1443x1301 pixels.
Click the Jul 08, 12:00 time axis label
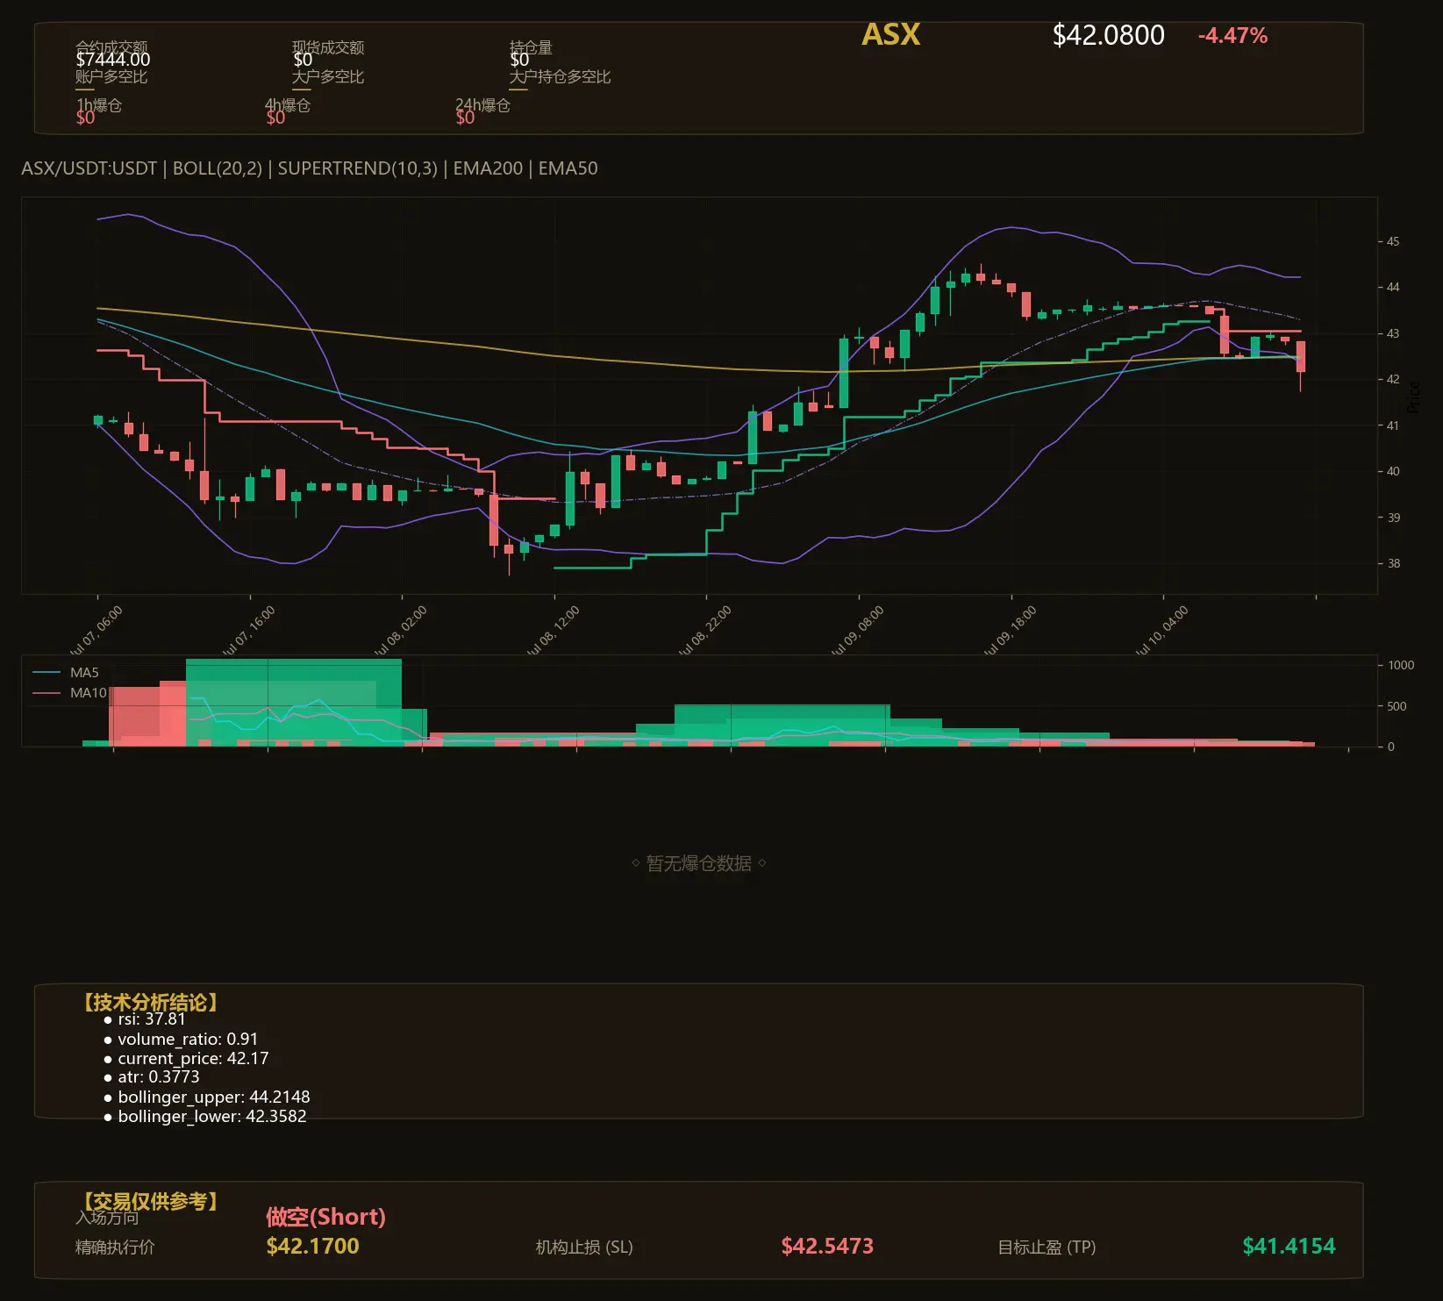pyautogui.click(x=554, y=631)
